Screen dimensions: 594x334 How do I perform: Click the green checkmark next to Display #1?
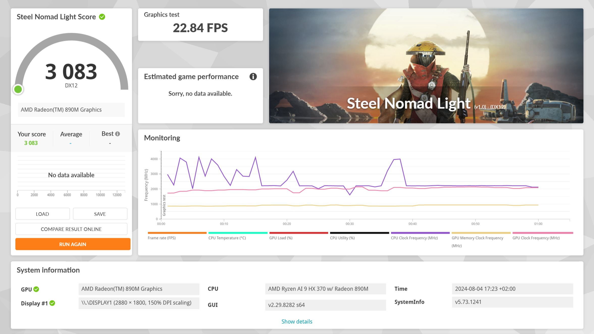pos(52,303)
